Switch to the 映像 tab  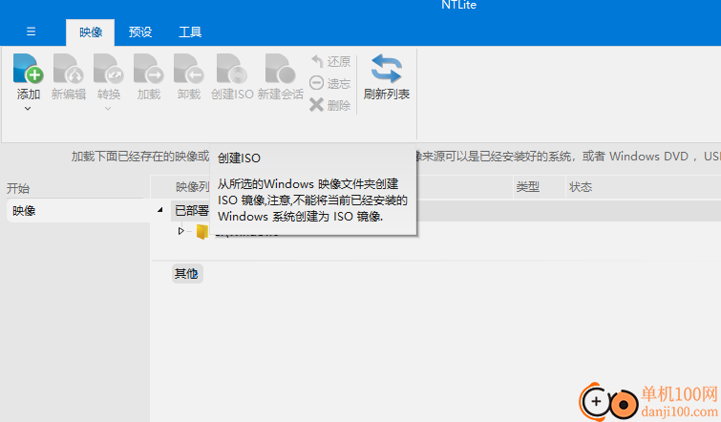pyautogui.click(x=91, y=32)
